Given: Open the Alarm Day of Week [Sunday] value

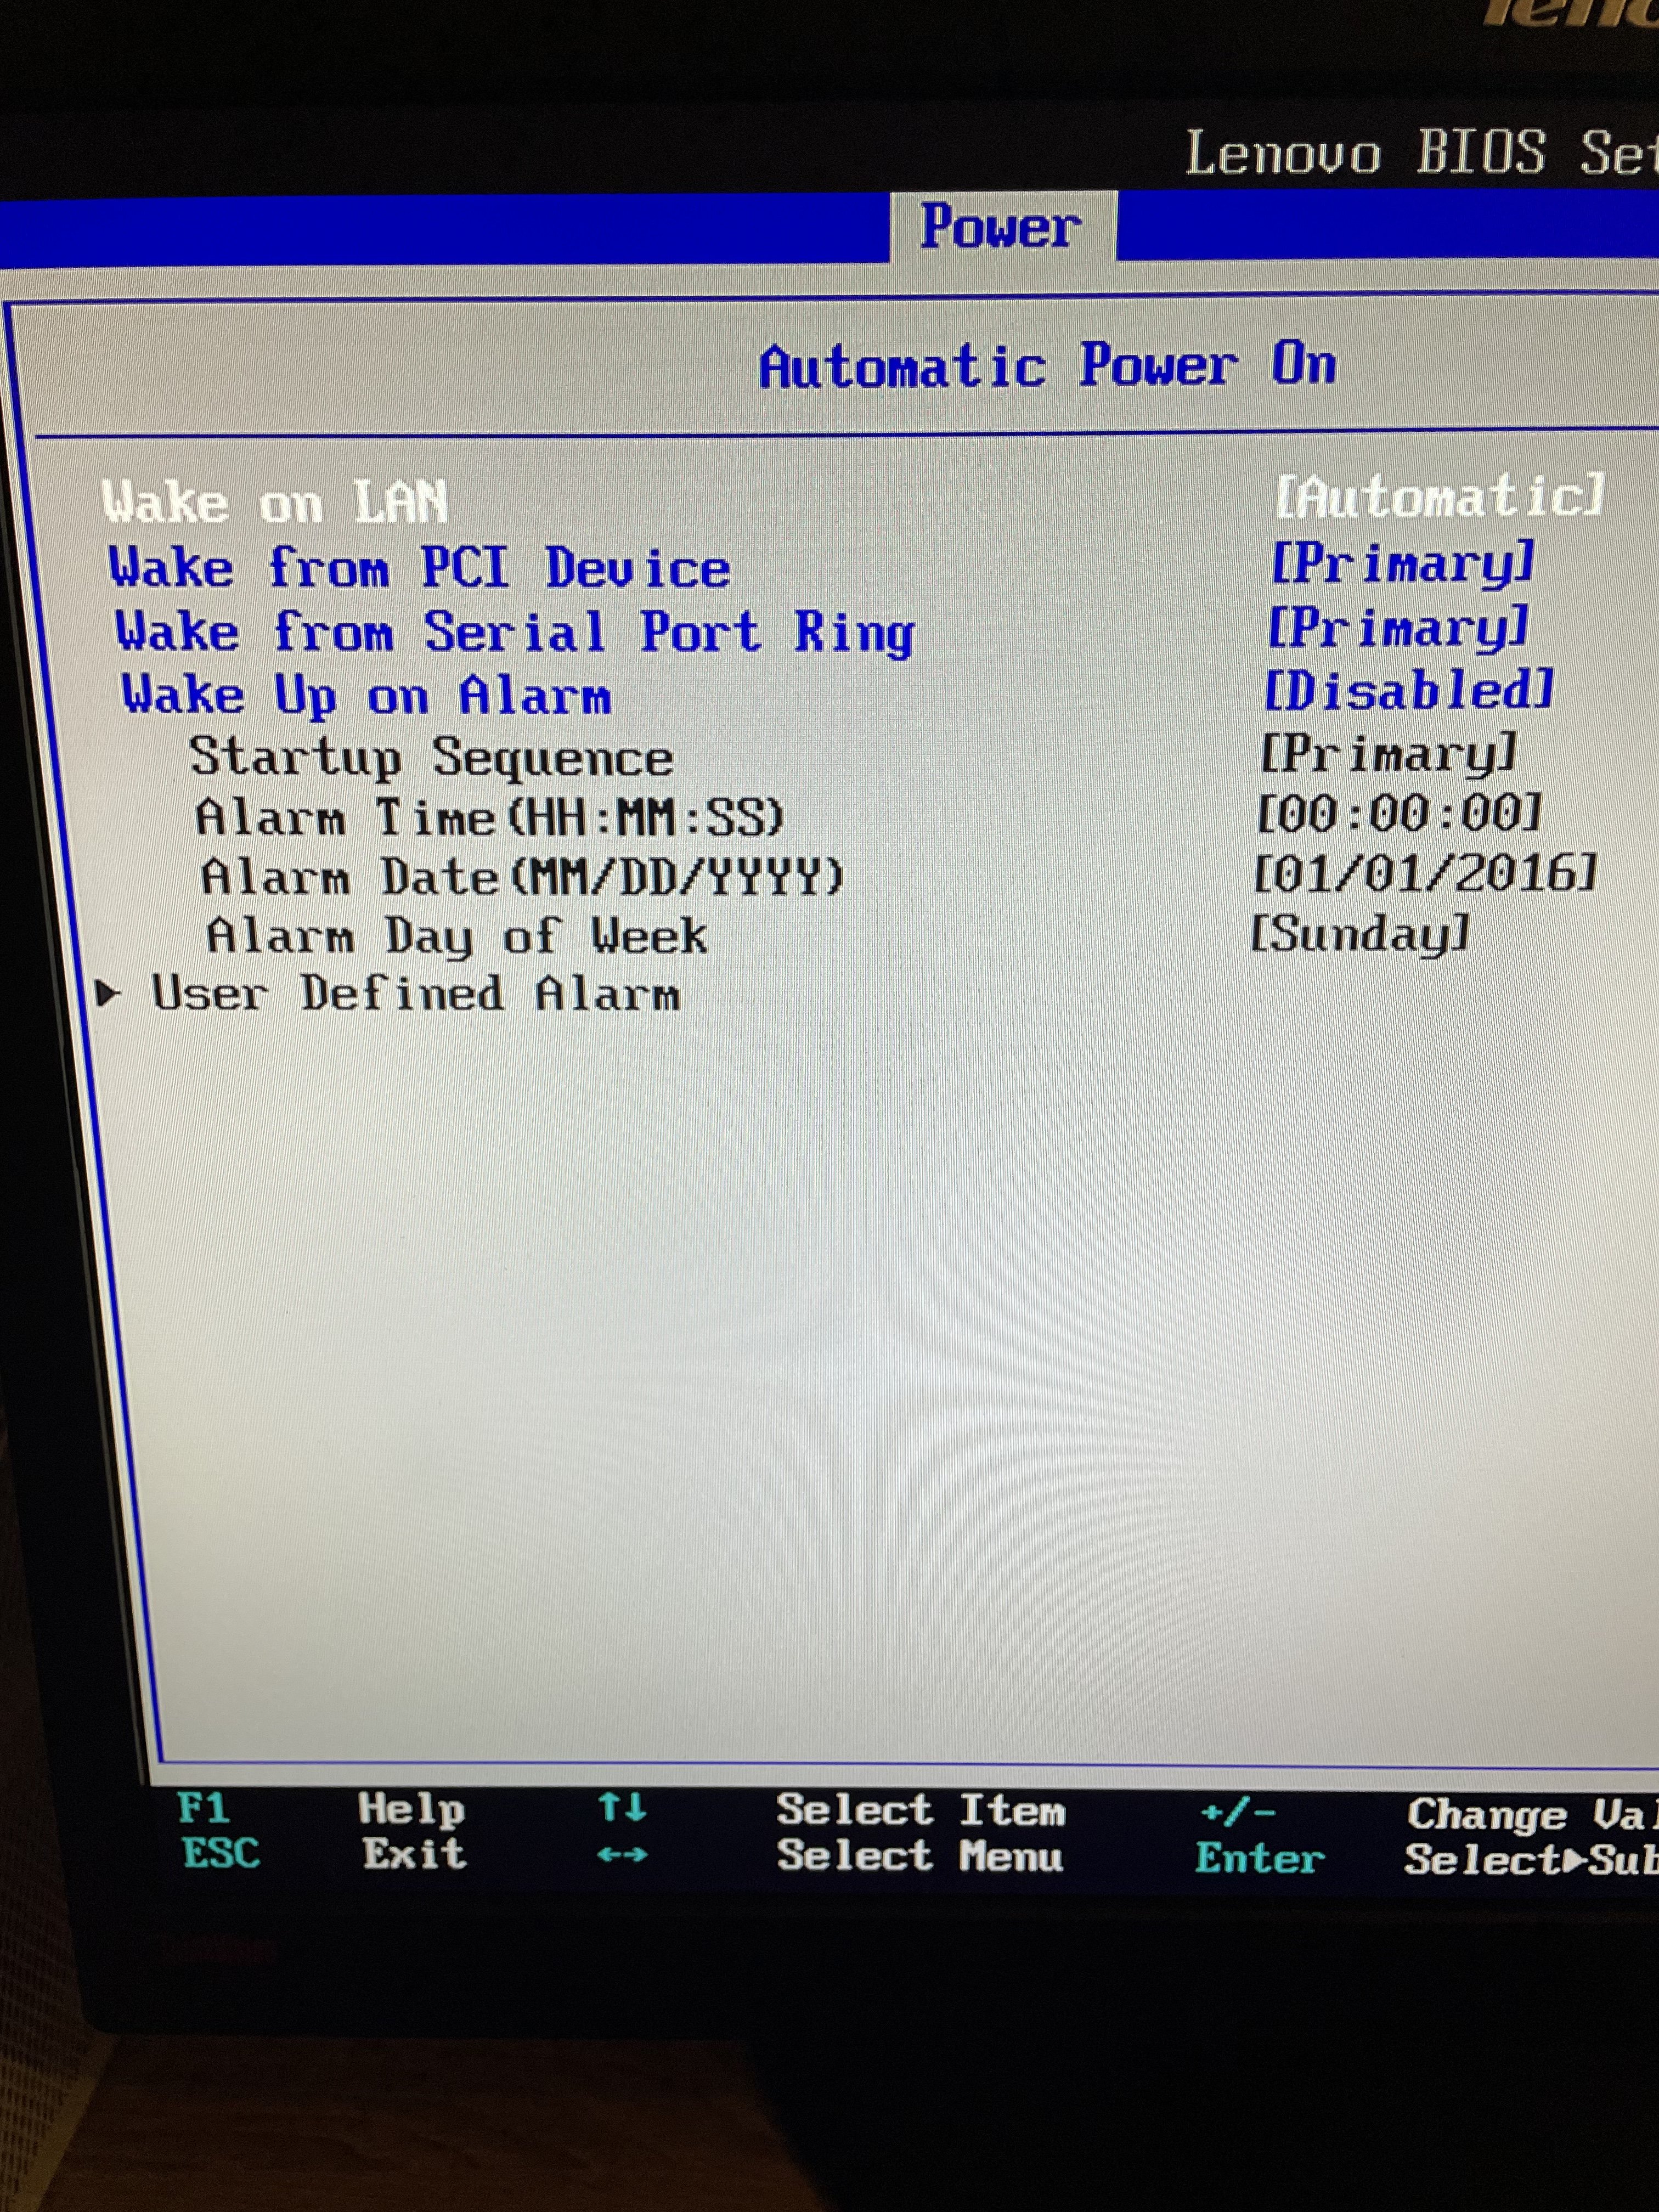Looking at the screenshot, I should point(1360,934).
